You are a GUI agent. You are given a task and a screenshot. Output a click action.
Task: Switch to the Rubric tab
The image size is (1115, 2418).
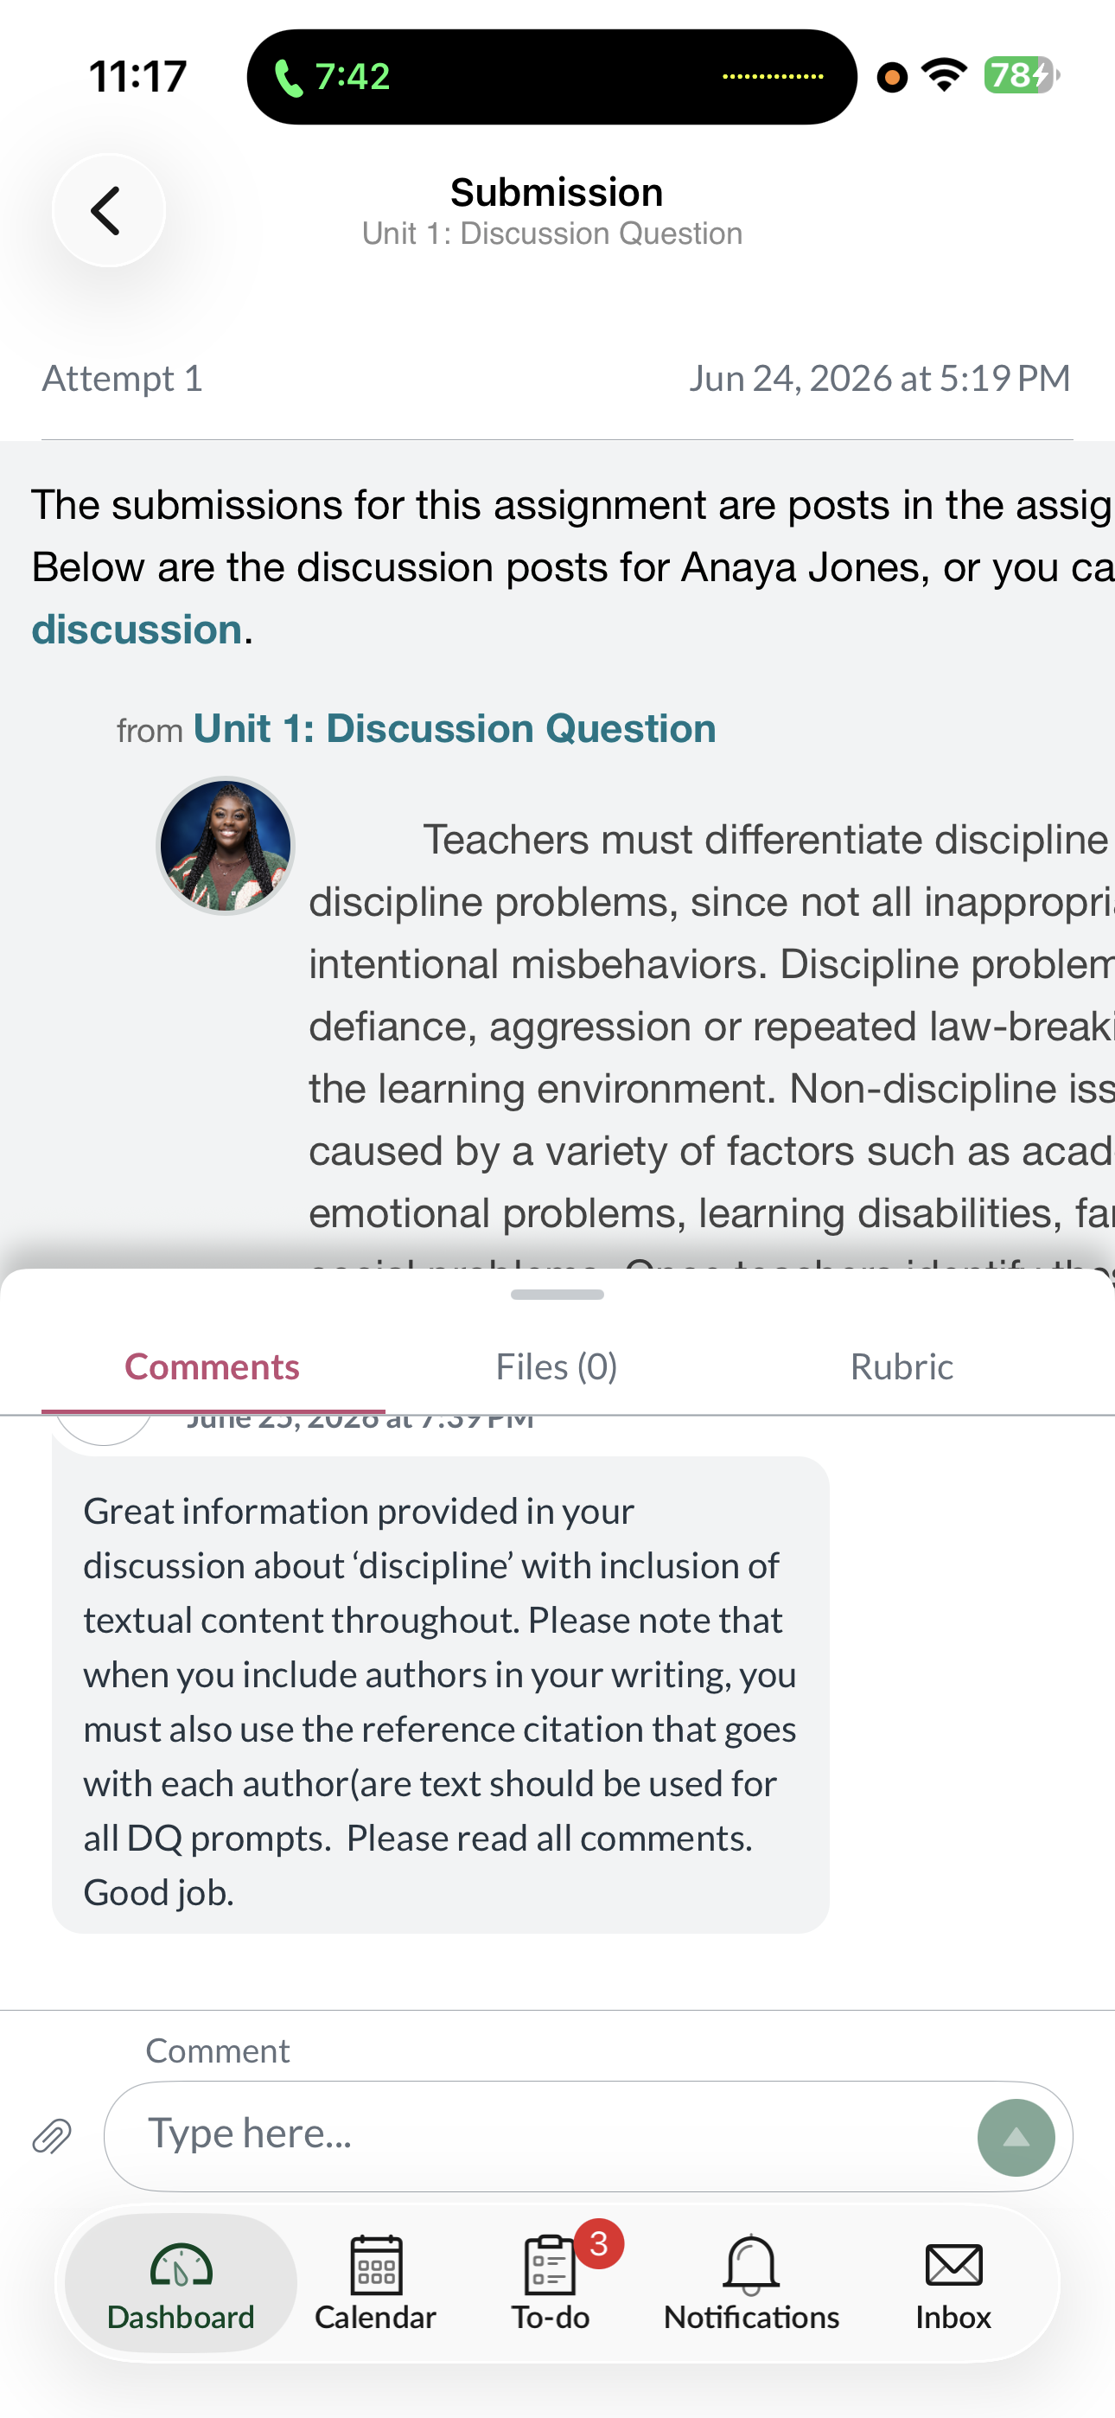point(902,1366)
